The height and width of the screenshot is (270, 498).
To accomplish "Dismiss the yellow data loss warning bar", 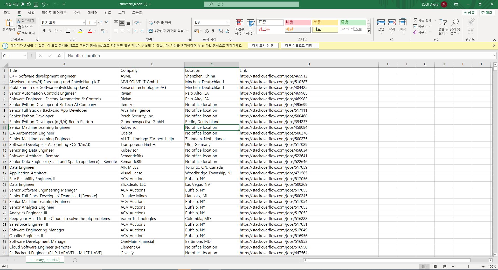I will 494,46.
